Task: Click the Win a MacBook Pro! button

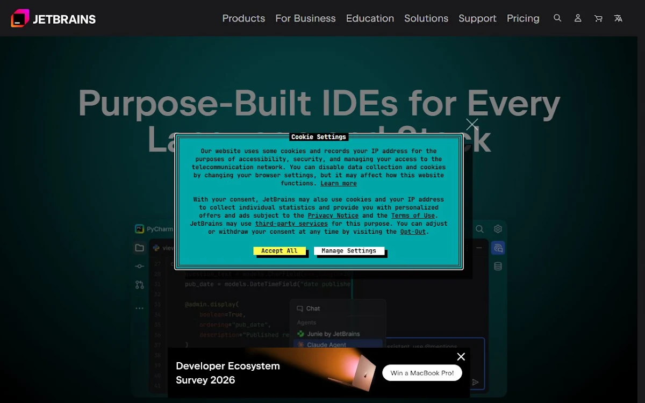Action: pos(422,373)
